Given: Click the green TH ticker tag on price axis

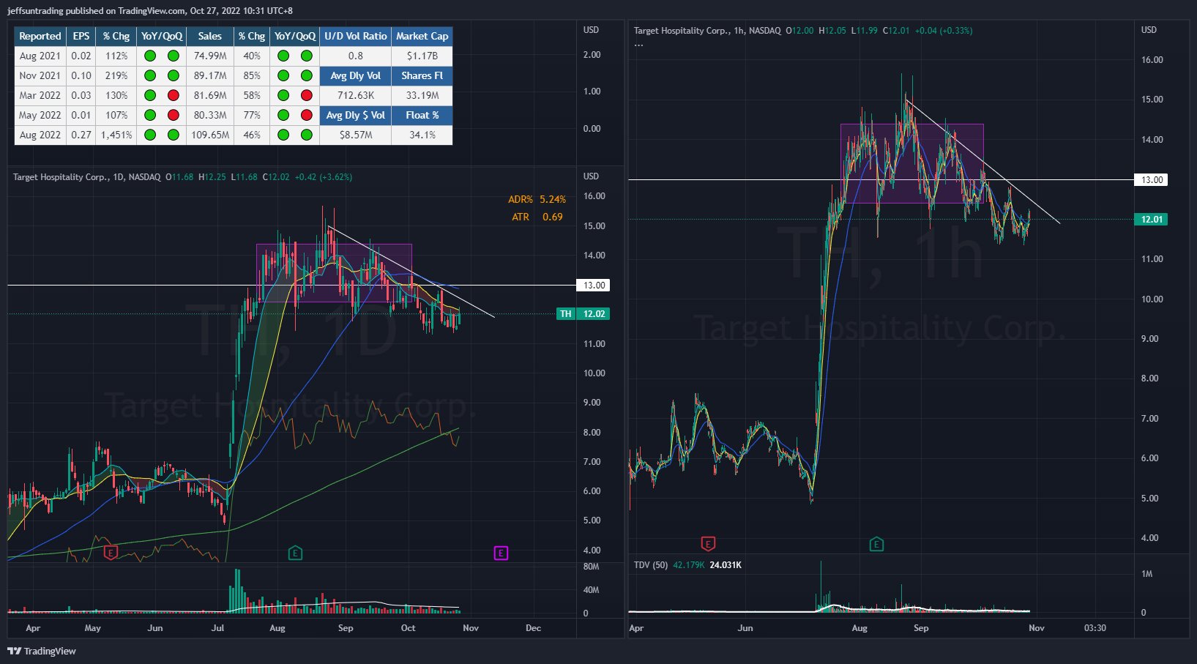Looking at the screenshot, I should pos(565,314).
